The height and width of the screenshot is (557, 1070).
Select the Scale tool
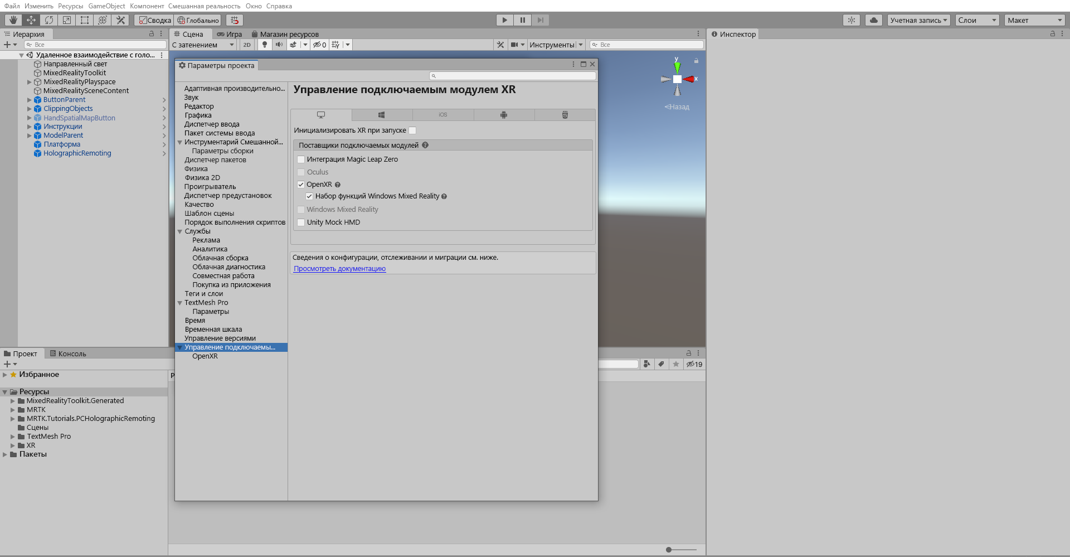coord(67,20)
